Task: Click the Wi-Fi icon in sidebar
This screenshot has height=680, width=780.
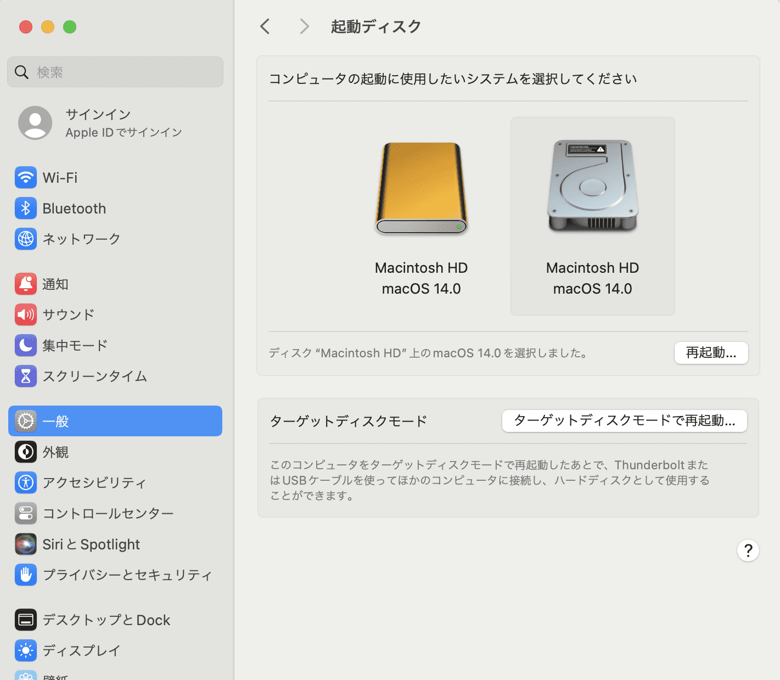Action: [26, 178]
